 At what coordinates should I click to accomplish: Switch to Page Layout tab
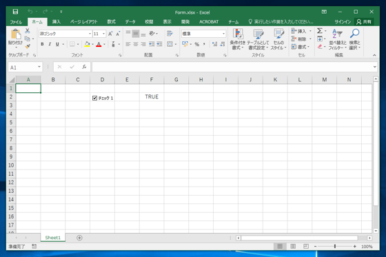tap(83, 21)
